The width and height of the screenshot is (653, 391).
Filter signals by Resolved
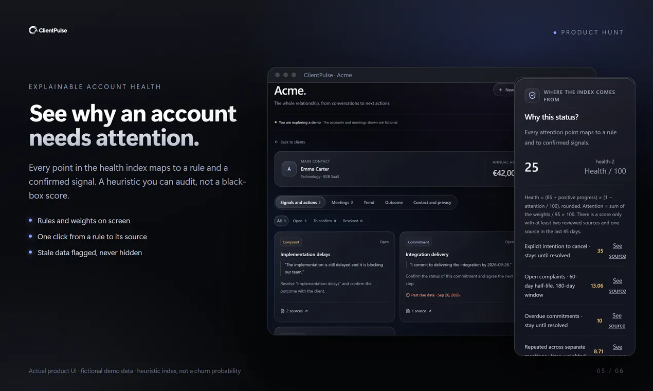pos(352,221)
